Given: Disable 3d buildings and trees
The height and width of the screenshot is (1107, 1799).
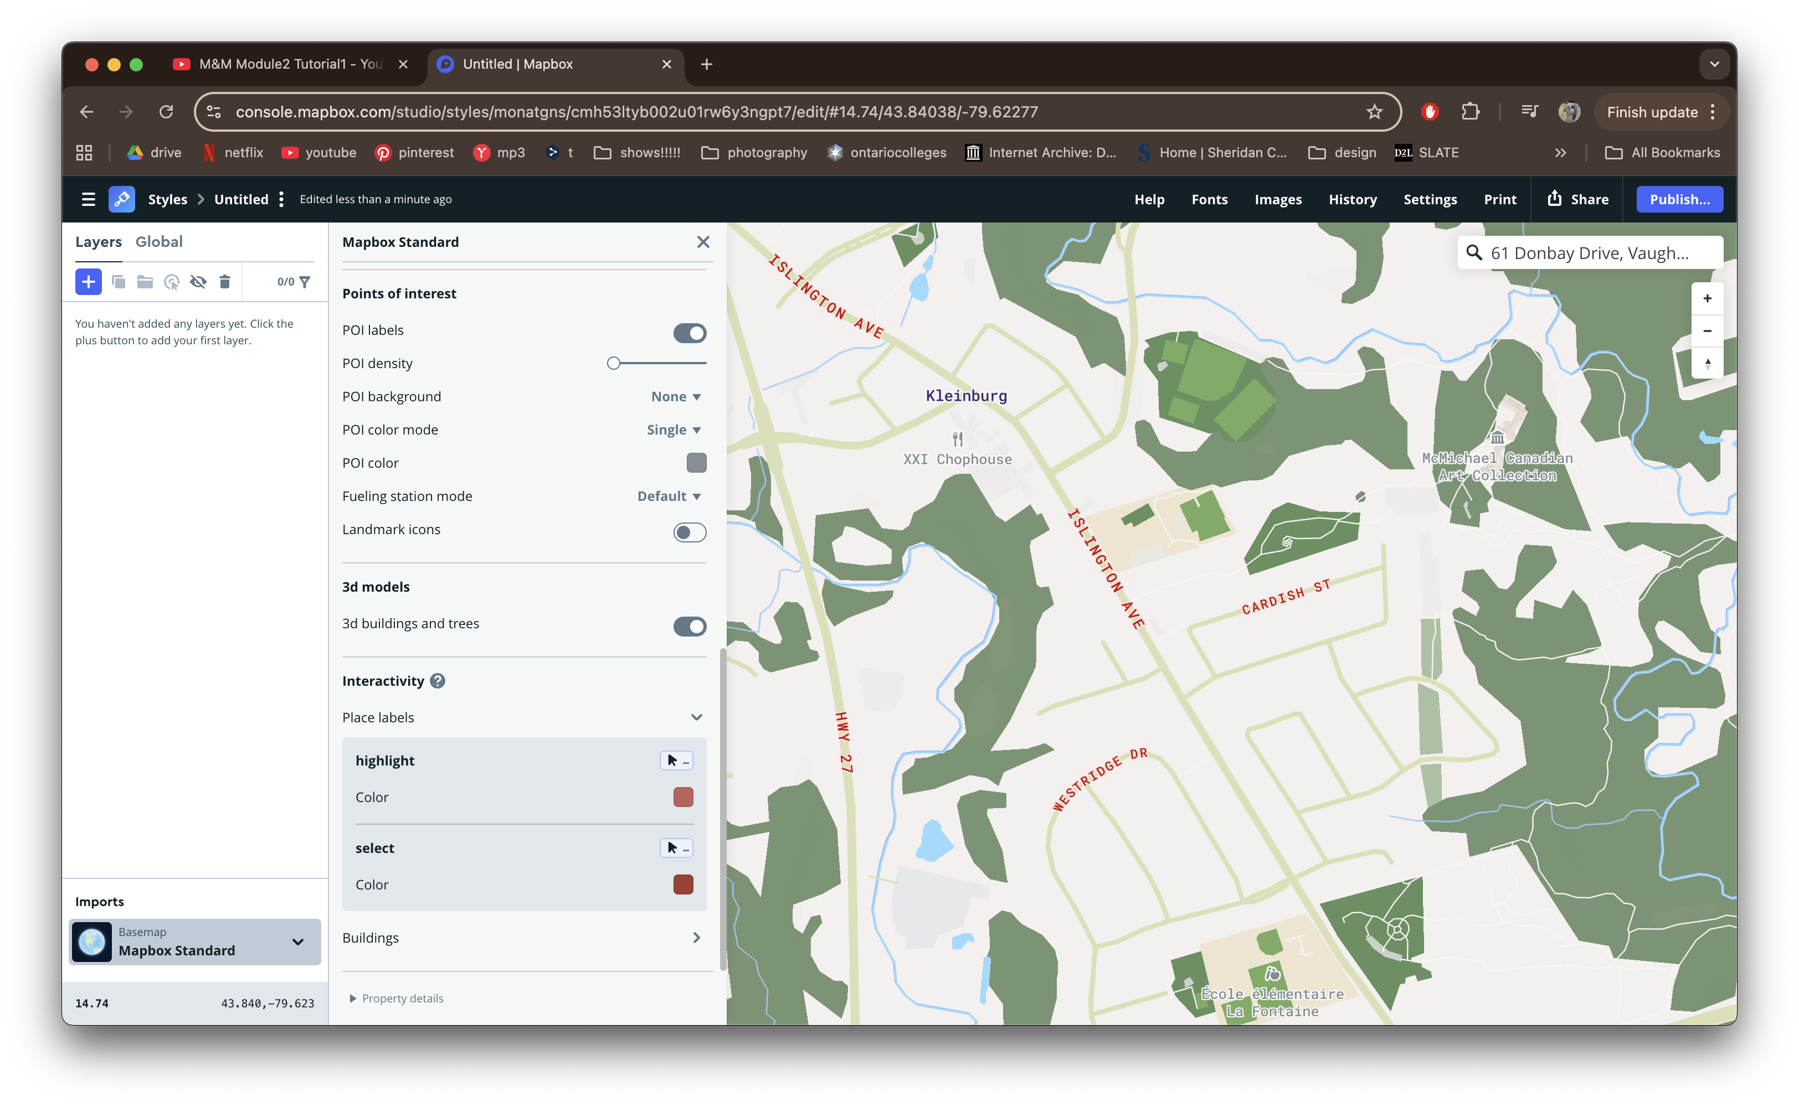Looking at the screenshot, I should click(688, 626).
